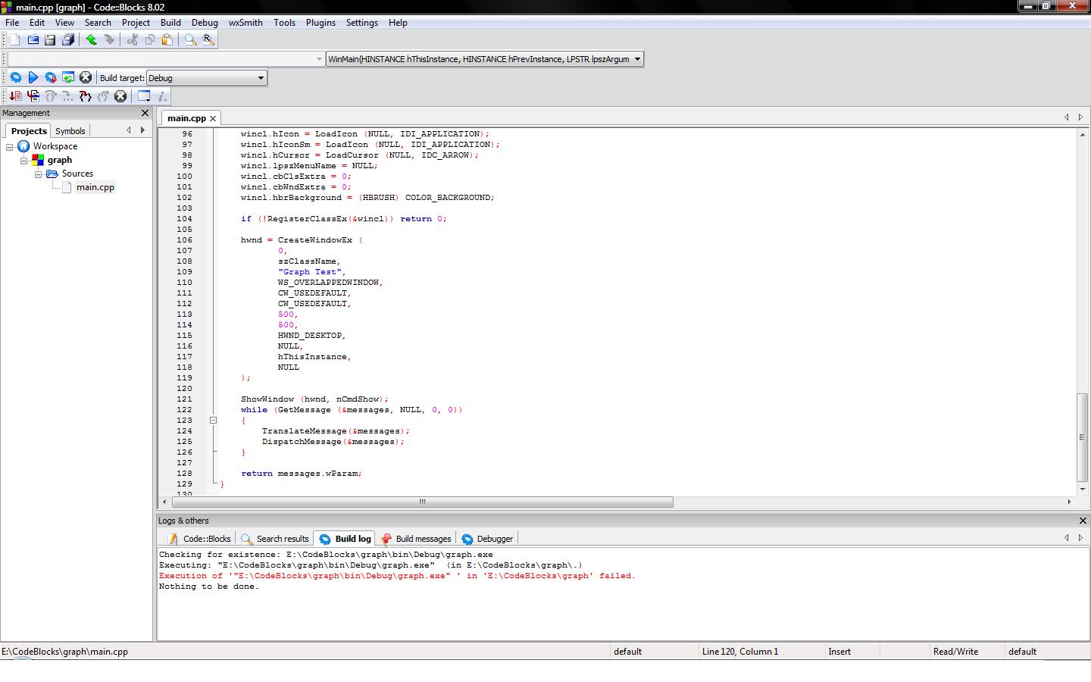Switch to the Symbols tab

coord(70,131)
